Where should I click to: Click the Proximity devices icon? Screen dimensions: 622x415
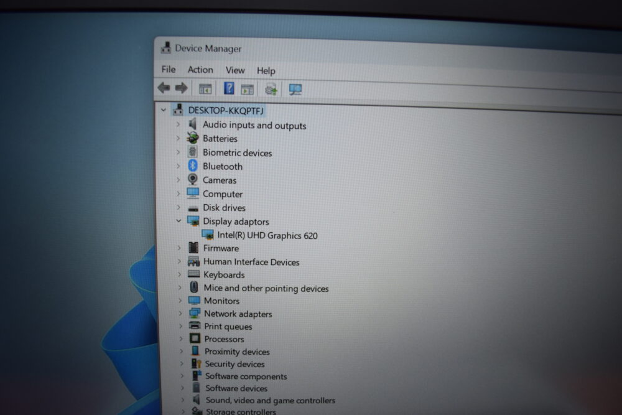[x=195, y=351]
